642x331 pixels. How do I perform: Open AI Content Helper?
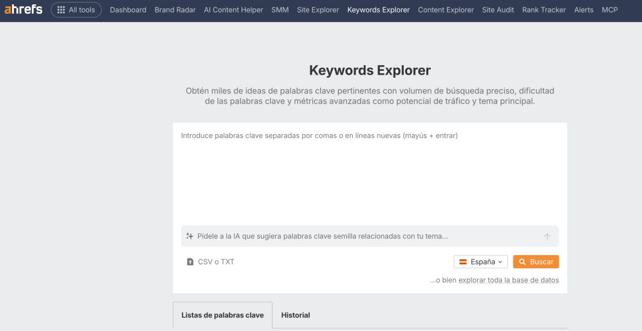click(x=233, y=10)
